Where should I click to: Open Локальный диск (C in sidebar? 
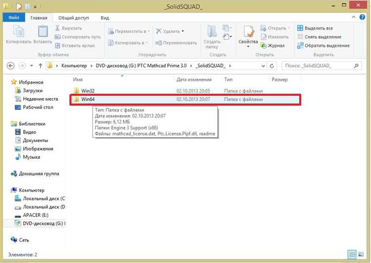tap(44, 198)
